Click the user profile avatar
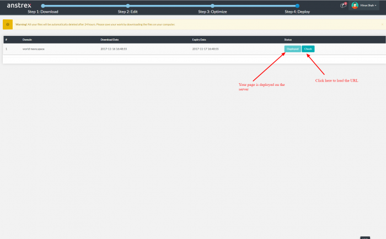The image size is (386, 239). (x=355, y=6)
